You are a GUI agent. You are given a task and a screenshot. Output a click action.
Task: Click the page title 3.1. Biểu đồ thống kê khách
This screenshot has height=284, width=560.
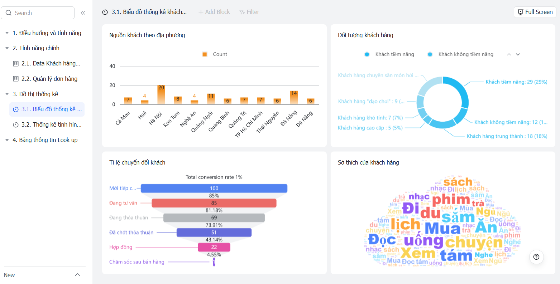point(149,12)
